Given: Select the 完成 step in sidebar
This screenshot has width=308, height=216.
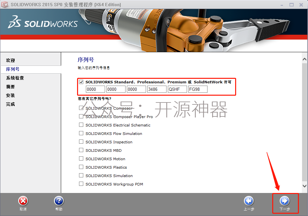Looking at the screenshot, I should coord(10,104).
